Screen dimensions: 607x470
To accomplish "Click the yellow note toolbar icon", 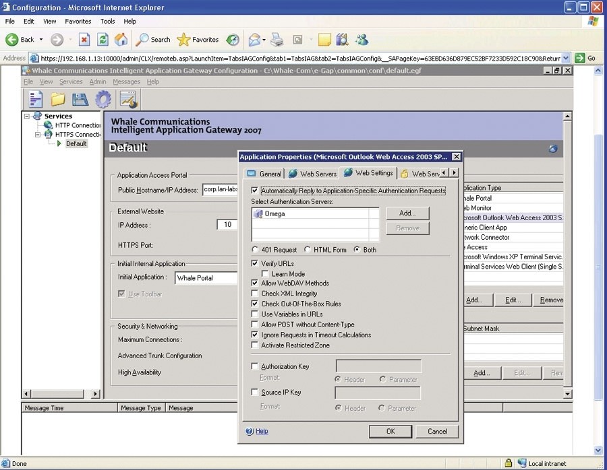I will 324,40.
